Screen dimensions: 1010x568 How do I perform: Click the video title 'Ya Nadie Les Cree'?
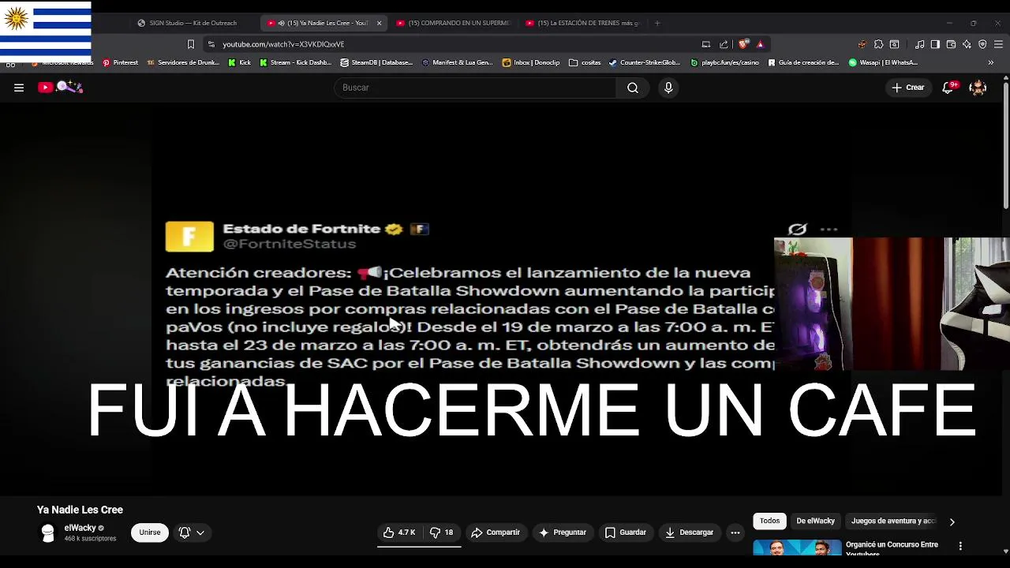click(x=80, y=510)
